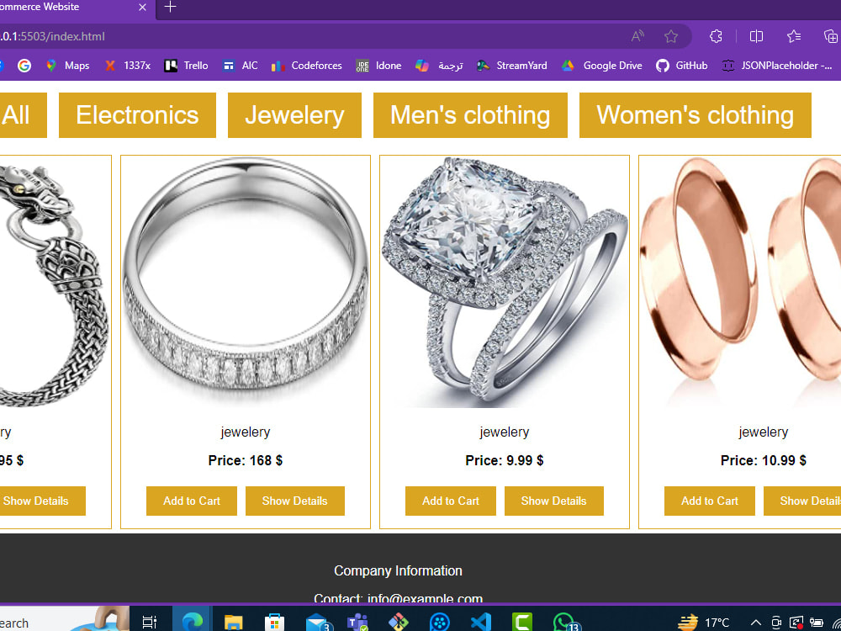Click the Price: 168 $ text
The width and height of the screenshot is (841, 631).
coord(245,460)
